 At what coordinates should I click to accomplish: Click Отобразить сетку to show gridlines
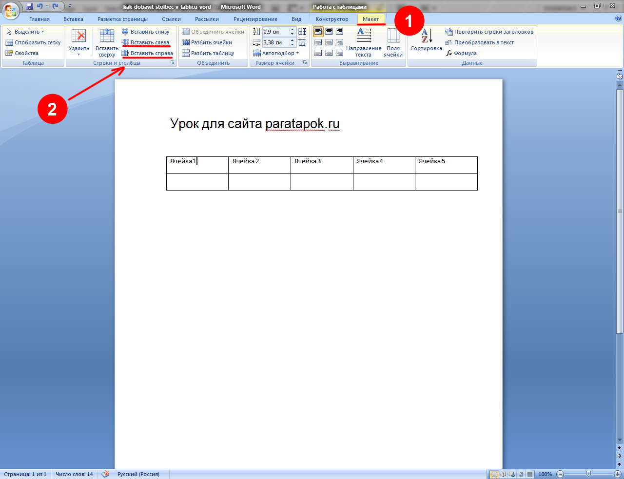point(33,42)
